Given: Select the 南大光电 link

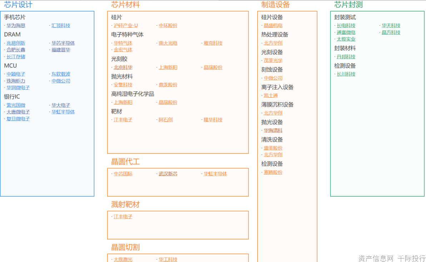Looking at the screenshot, I should [168, 43].
